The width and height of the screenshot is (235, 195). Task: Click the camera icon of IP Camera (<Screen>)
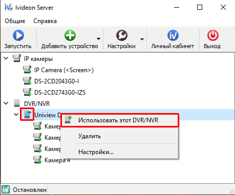click(27, 70)
